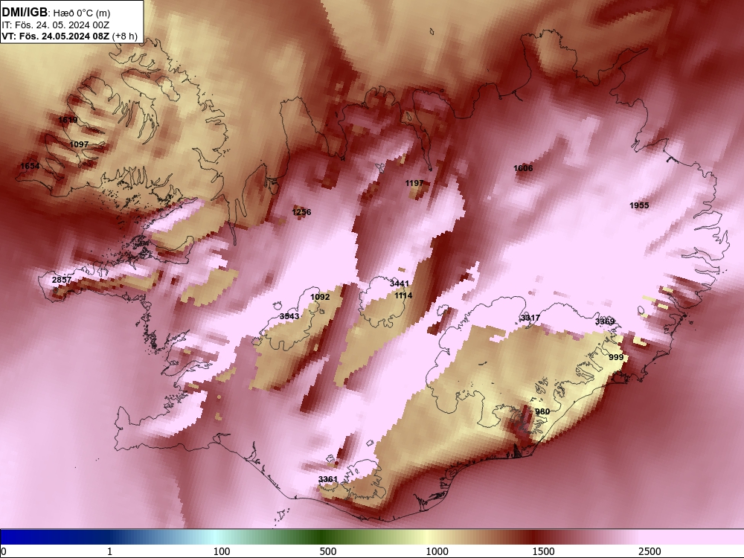Click the 980 height value
The height and width of the screenshot is (558, 744).
(542, 411)
